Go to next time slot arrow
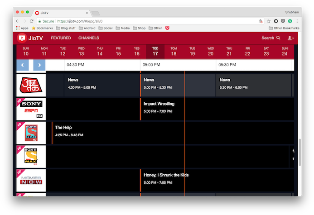This screenshot has height=215, width=314. (39, 65)
